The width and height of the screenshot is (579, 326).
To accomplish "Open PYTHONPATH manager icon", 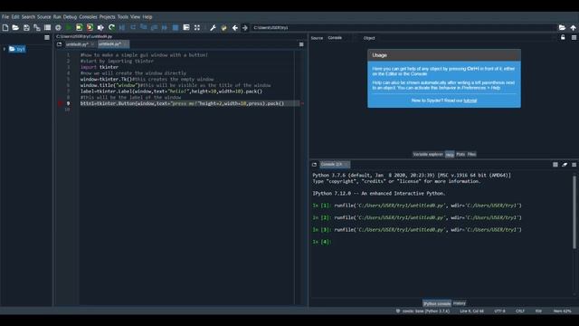I will click(223, 28).
